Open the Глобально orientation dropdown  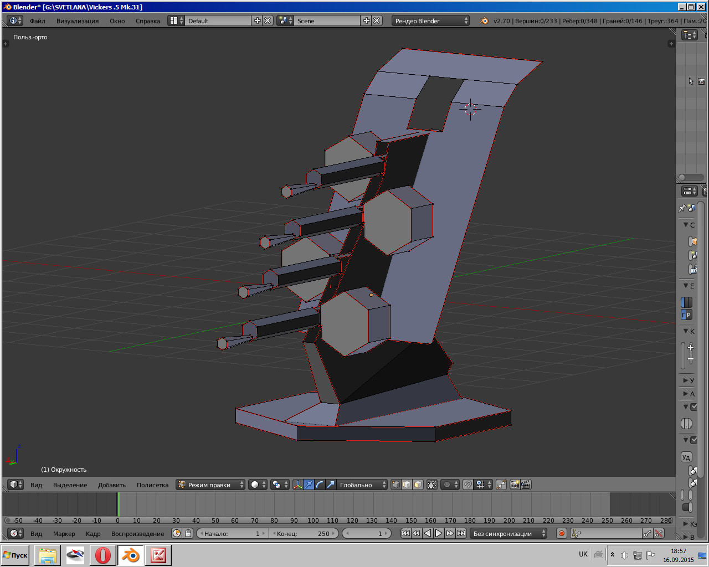[x=361, y=484]
